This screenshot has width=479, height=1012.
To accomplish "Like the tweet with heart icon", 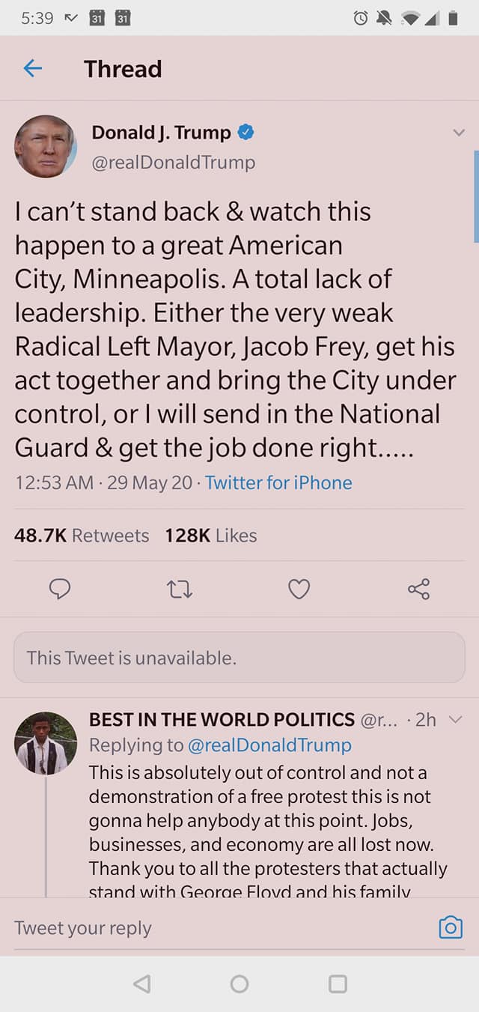I will click(x=299, y=590).
